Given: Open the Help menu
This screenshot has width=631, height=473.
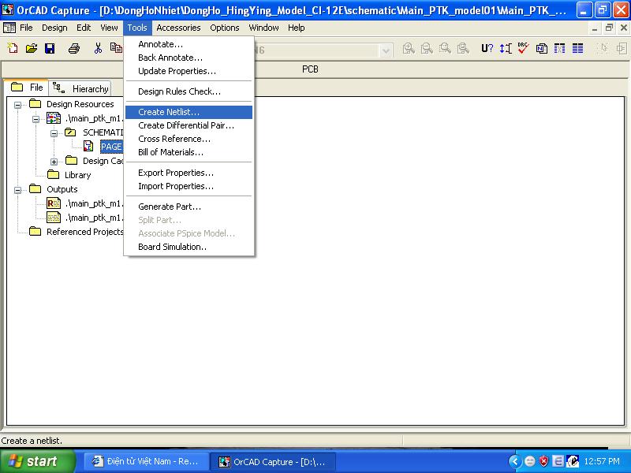Looking at the screenshot, I should tap(297, 28).
